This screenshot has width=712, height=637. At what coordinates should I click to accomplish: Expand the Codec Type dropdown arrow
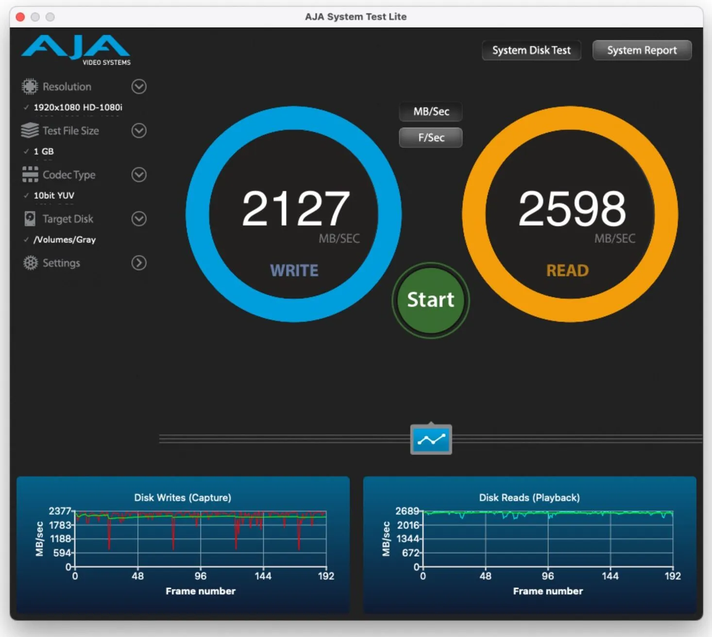(139, 175)
